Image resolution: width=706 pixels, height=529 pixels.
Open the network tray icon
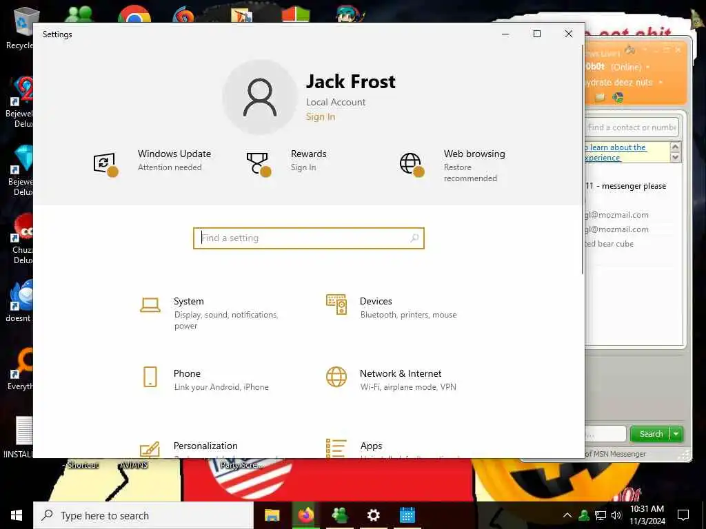[x=601, y=515]
